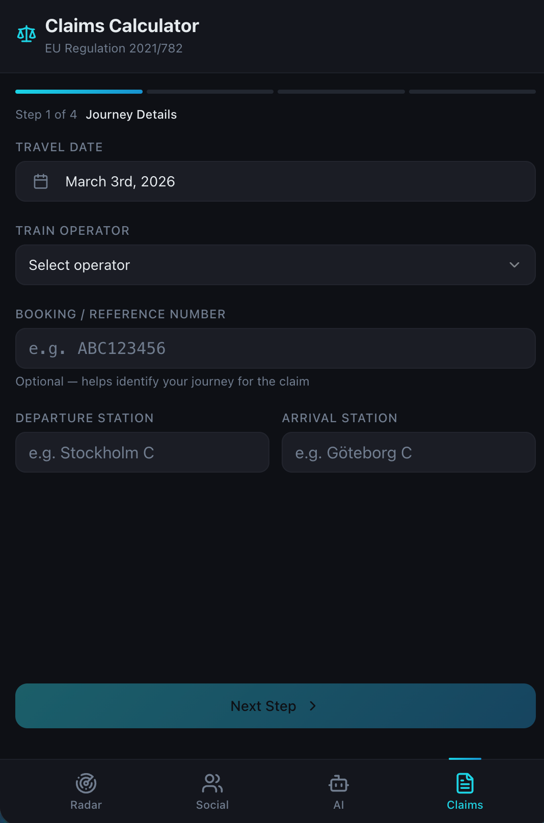Click the second progress step bar segment
The image size is (544, 823).
click(210, 92)
